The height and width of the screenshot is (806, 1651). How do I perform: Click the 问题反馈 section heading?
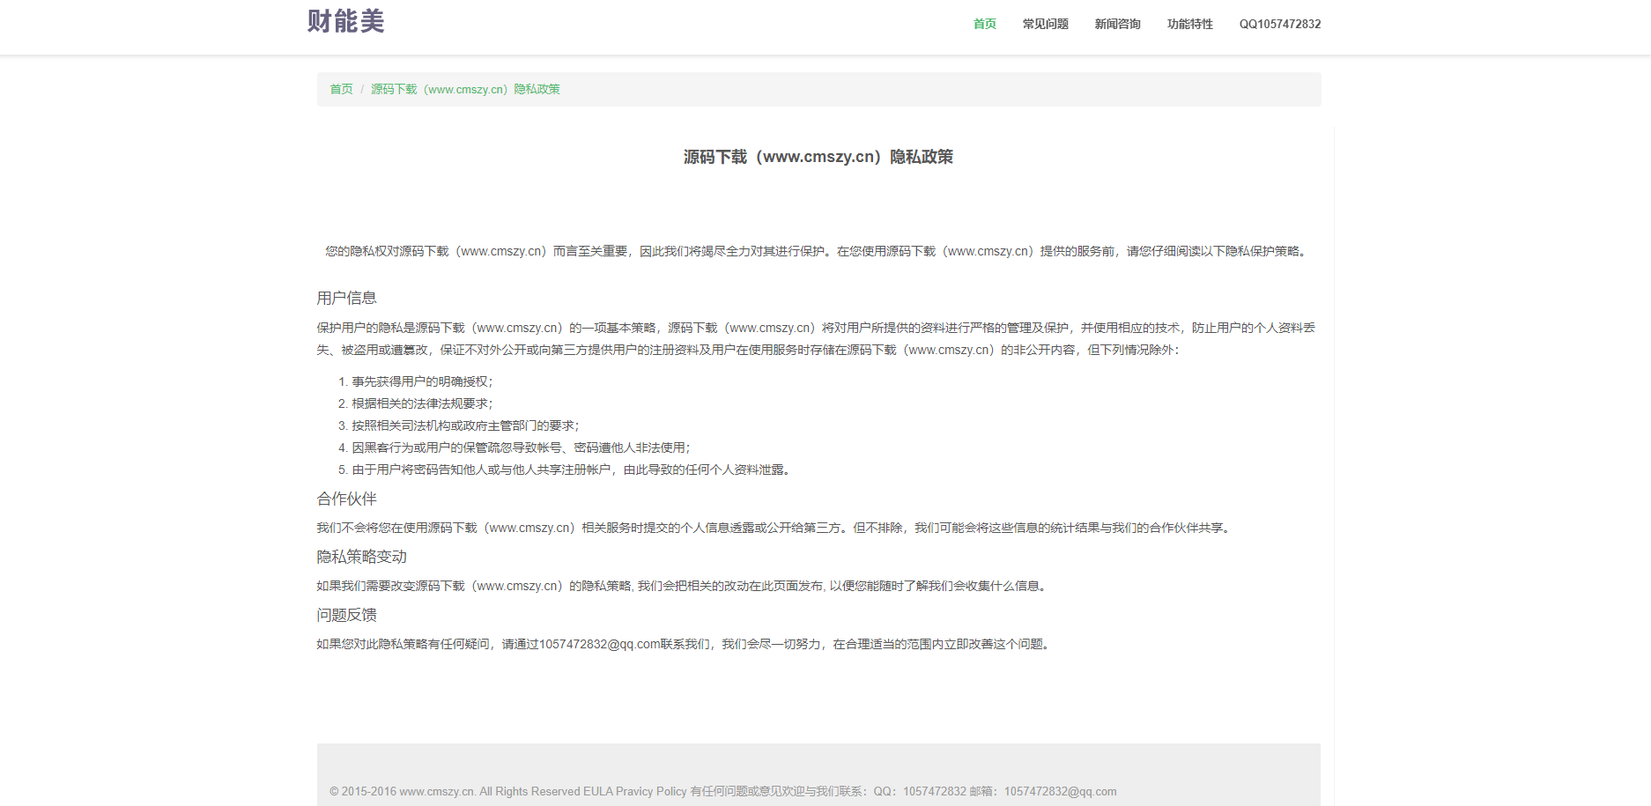346,615
